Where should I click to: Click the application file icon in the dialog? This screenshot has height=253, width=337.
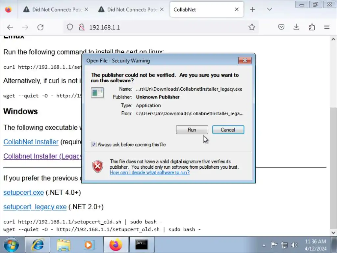point(97,93)
